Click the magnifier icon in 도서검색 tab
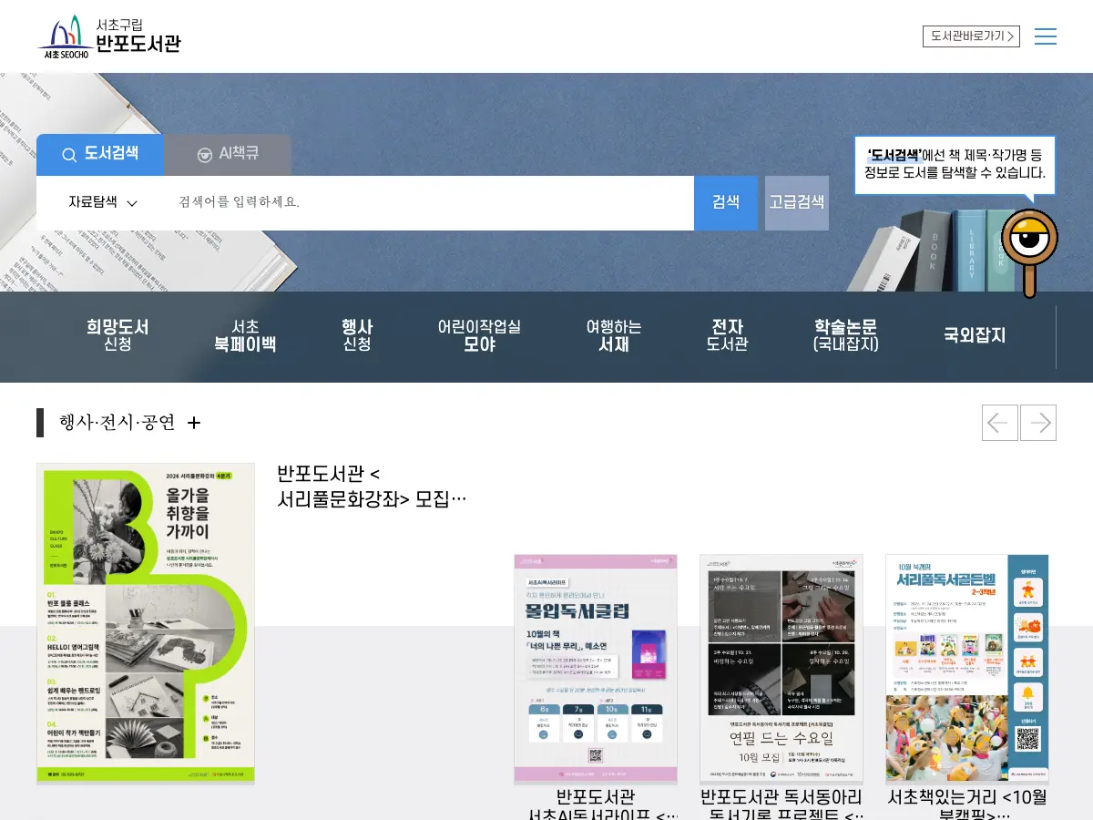Viewport: 1093px width, 820px height. click(x=69, y=155)
